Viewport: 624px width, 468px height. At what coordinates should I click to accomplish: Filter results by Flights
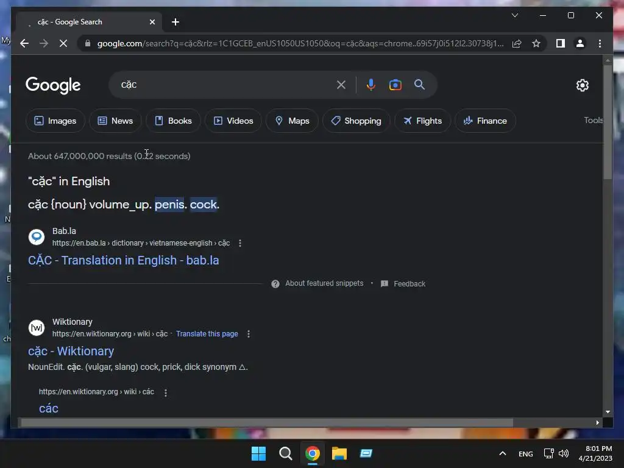[423, 121]
